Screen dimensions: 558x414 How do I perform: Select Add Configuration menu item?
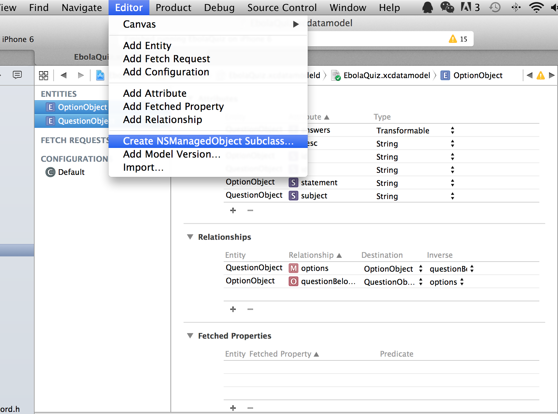(208, 72)
